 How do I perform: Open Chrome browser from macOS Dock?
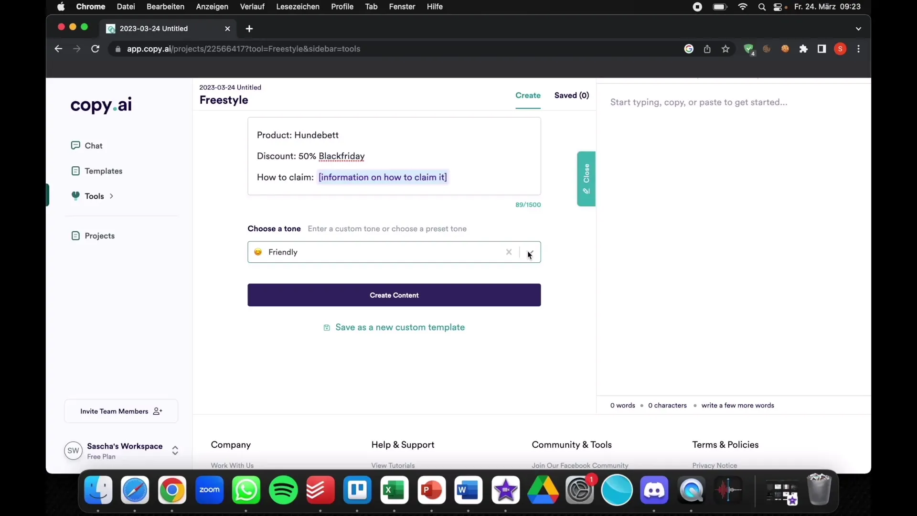point(172,490)
